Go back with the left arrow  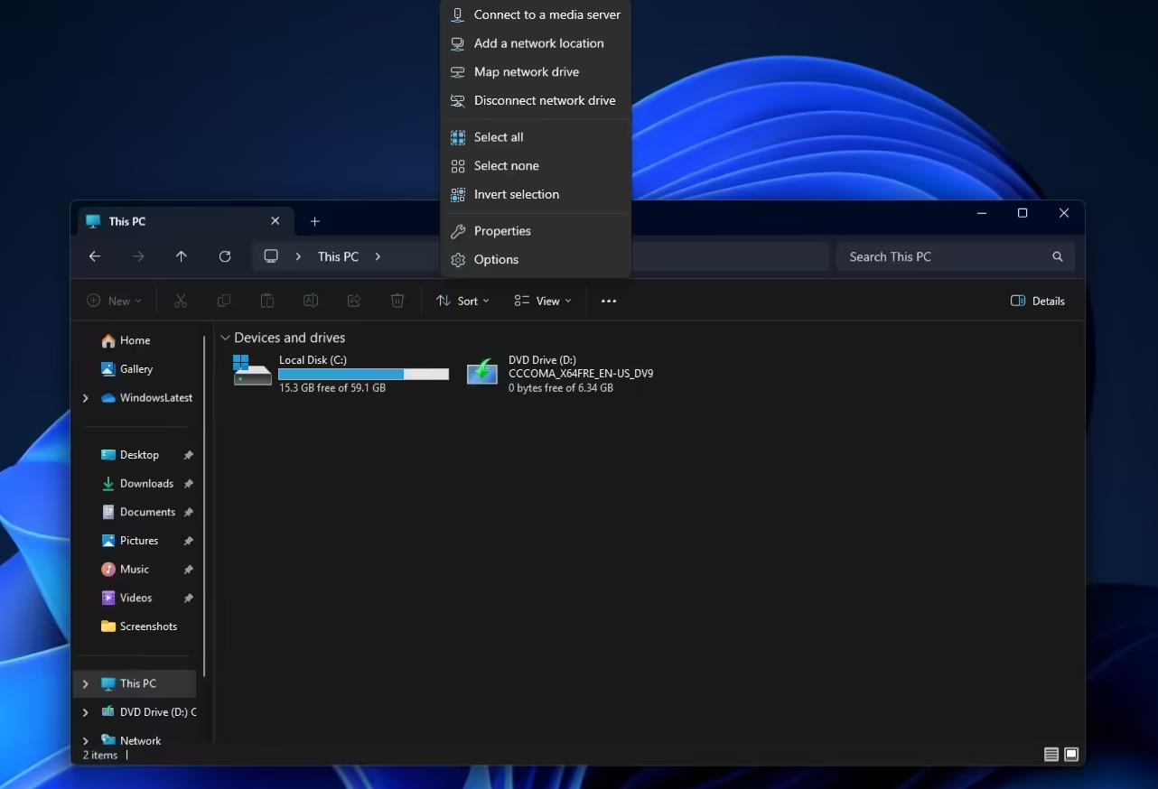(95, 256)
